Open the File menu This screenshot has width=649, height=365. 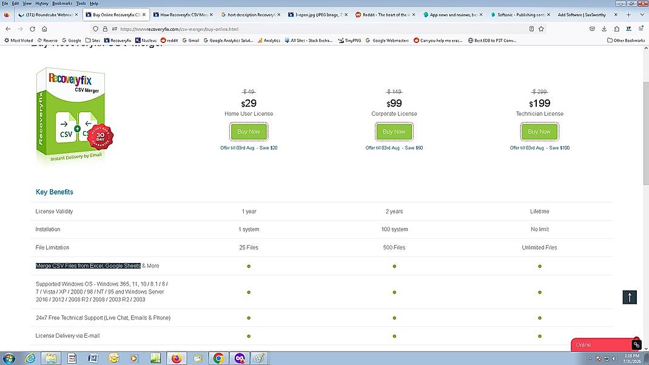coord(5,3)
